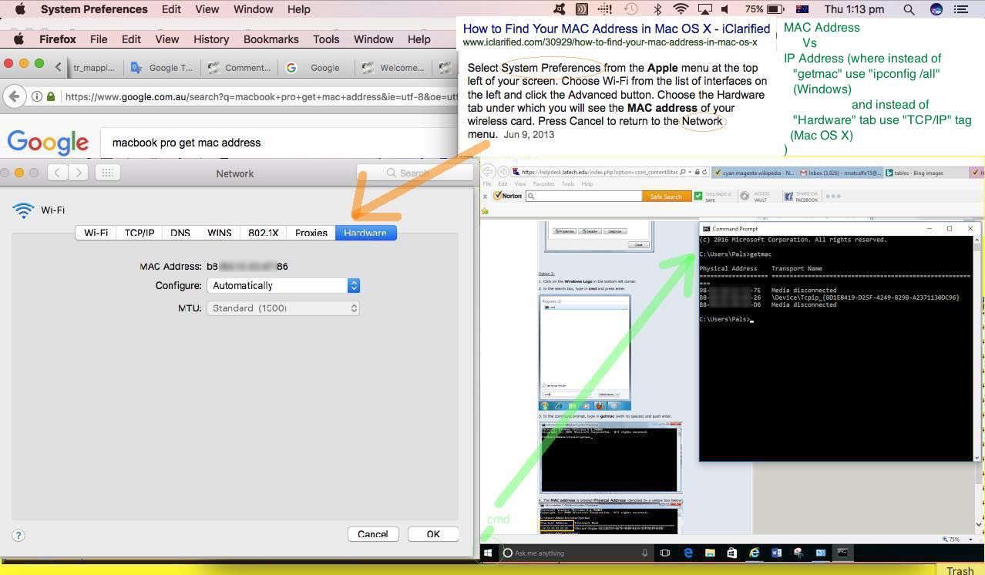985x575 pixels.
Task: Show all preferences grid icon
Action: pyautogui.click(x=108, y=173)
